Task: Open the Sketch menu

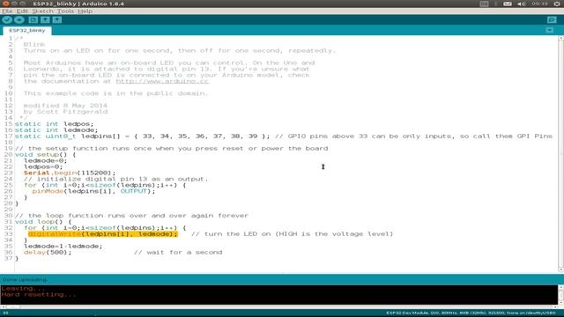Action: click(42, 11)
